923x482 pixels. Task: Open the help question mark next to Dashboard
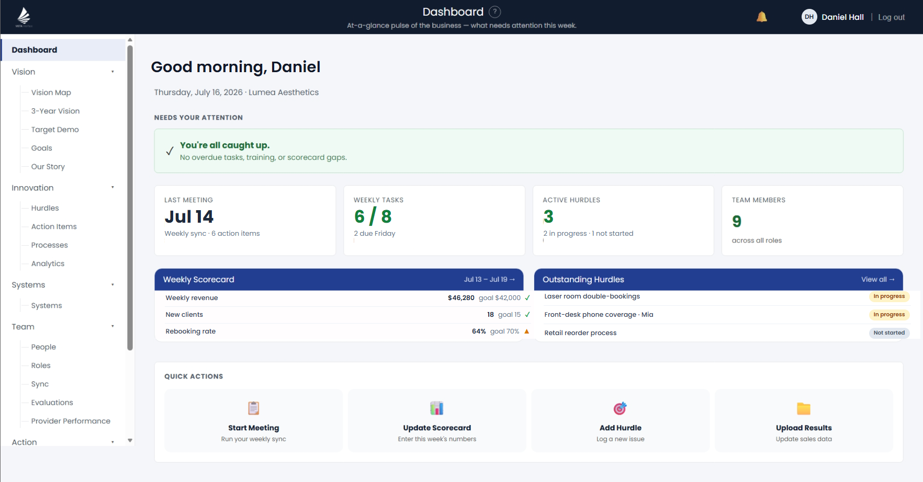pyautogui.click(x=494, y=12)
